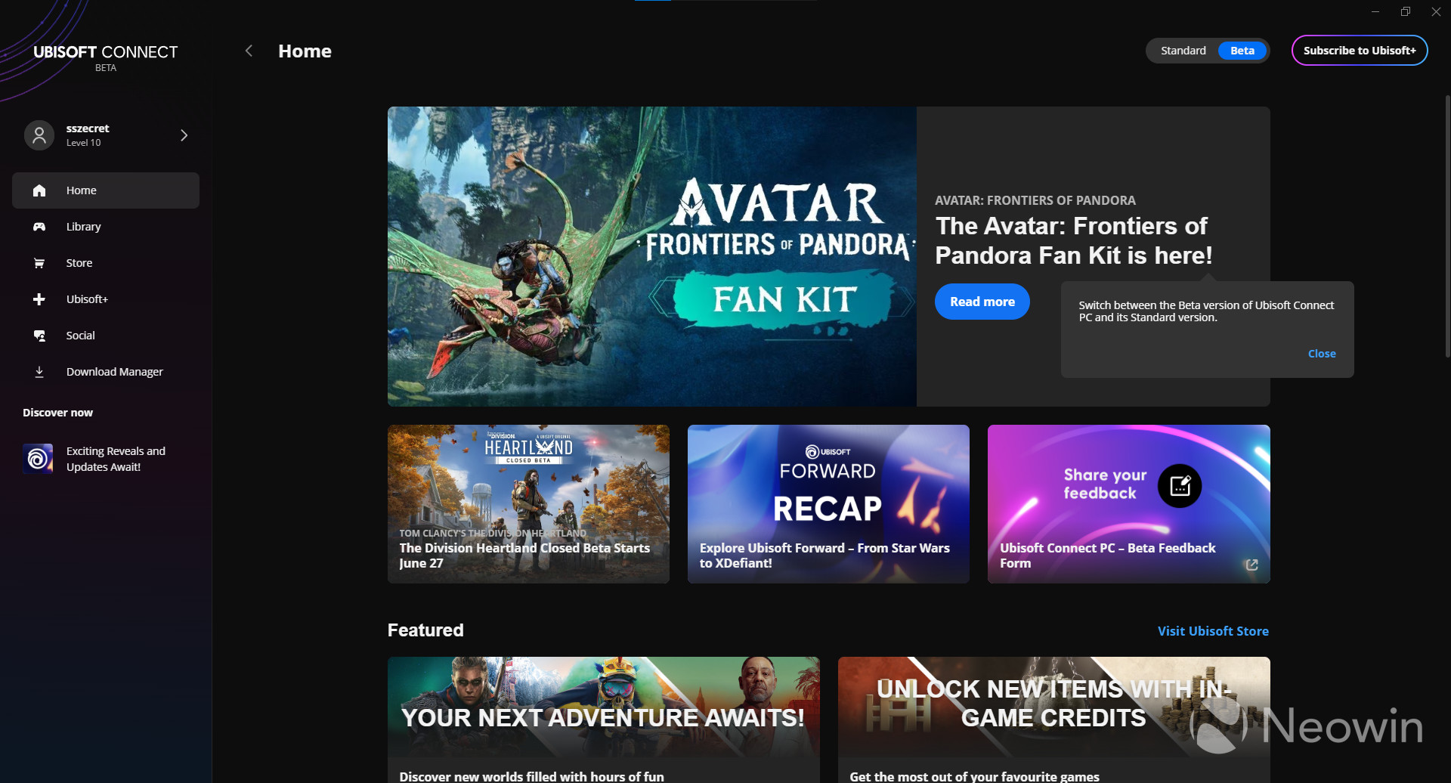Open the Home tab heading
1451x783 pixels.
coord(305,51)
